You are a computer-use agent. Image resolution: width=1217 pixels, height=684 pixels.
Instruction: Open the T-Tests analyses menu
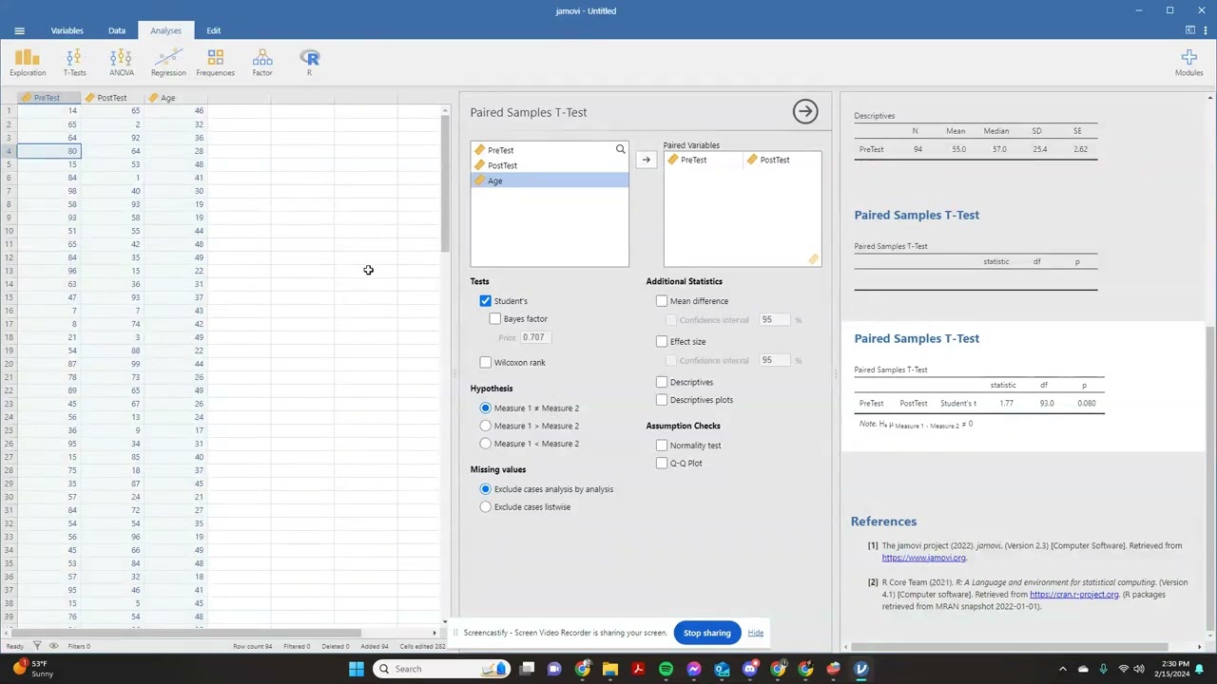tap(74, 63)
